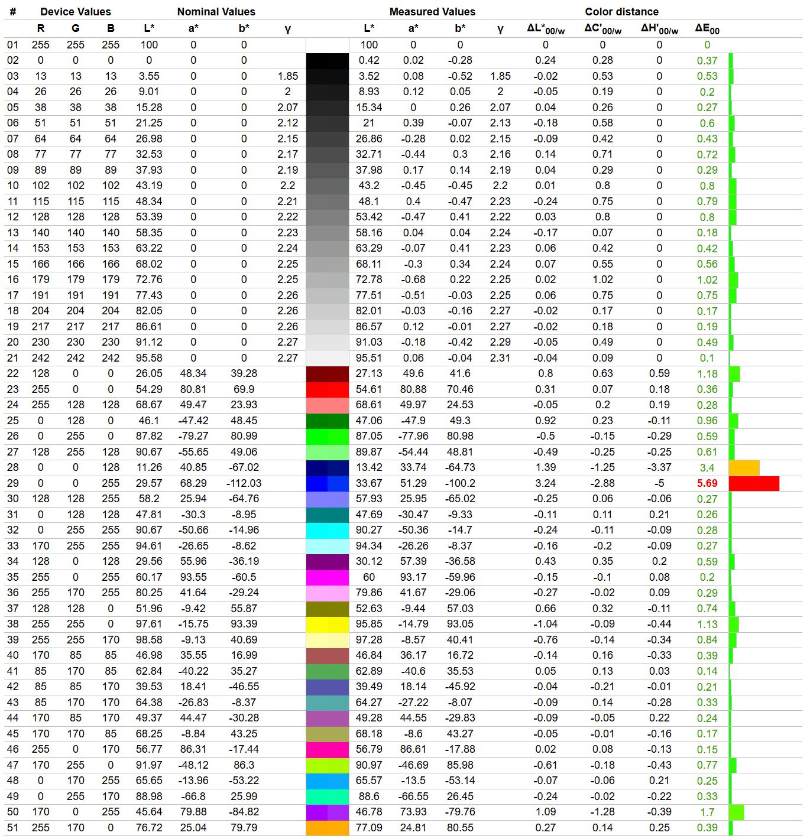Viewport: 810px width, 839px height.
Task: Click the hot pink swatch in row 46
Action: point(327,749)
